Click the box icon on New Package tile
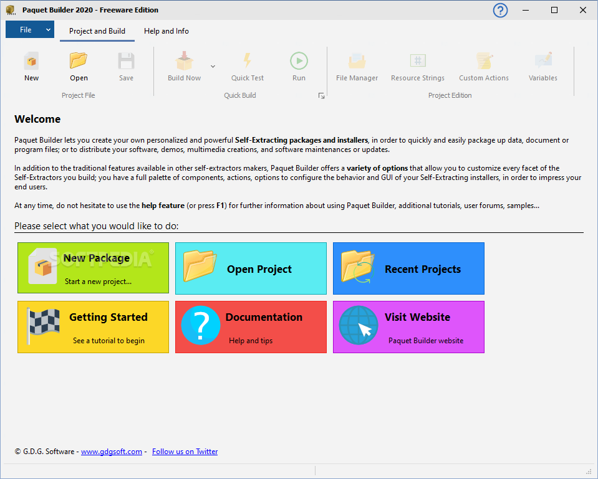598x479 pixels. click(42, 266)
